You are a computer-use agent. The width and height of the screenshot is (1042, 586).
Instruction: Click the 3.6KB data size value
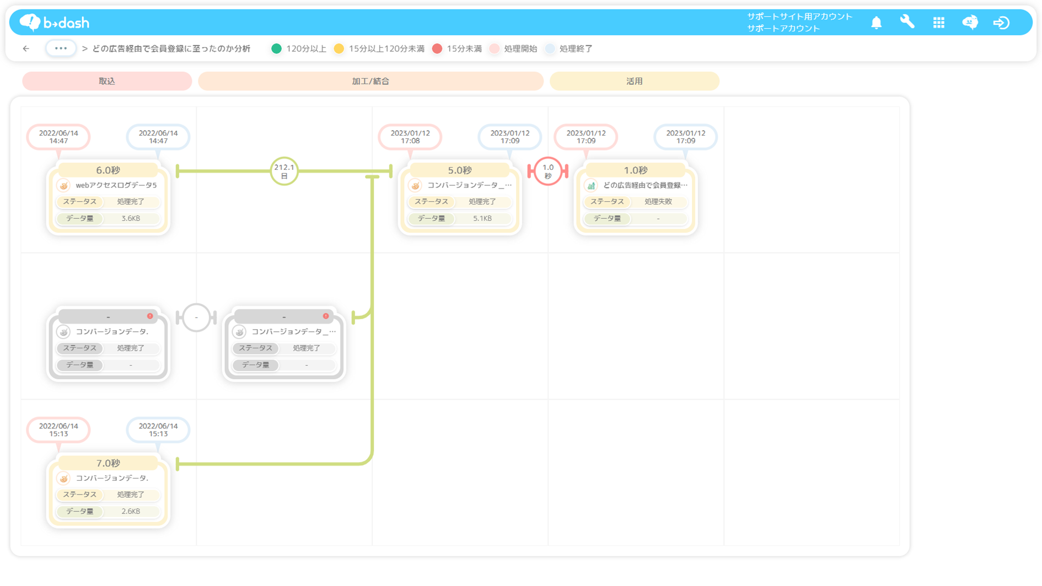pyautogui.click(x=131, y=218)
